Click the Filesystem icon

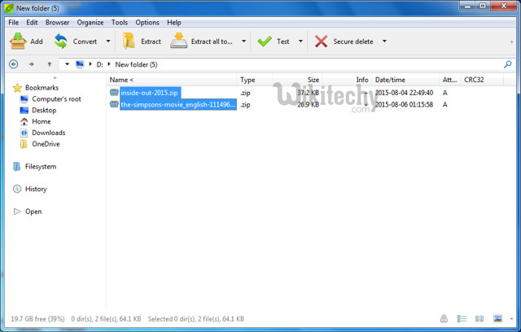pyautogui.click(x=16, y=167)
